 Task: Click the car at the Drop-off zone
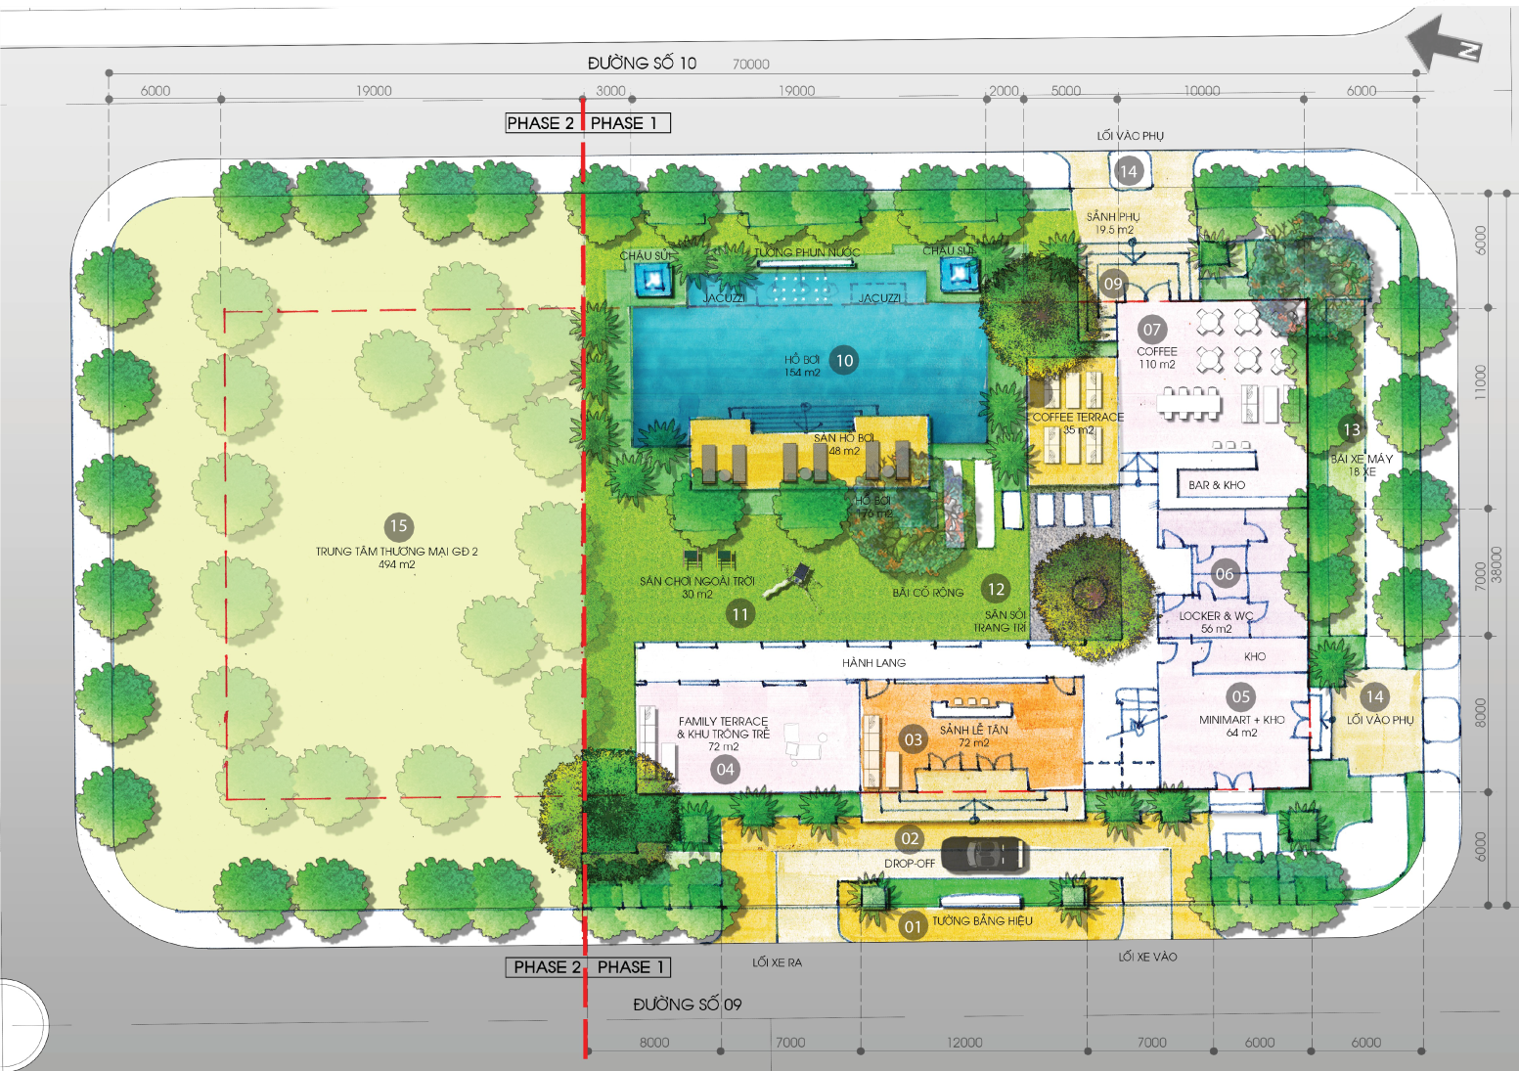click(x=983, y=853)
